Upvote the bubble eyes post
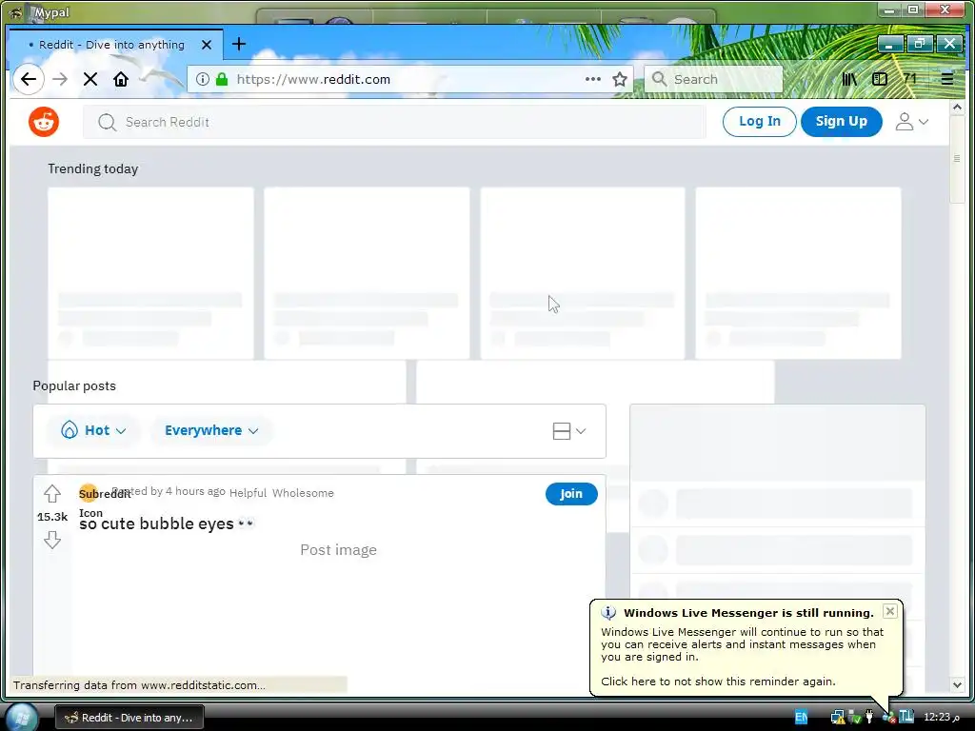Viewport: 975px width, 731px height. pyautogui.click(x=52, y=494)
